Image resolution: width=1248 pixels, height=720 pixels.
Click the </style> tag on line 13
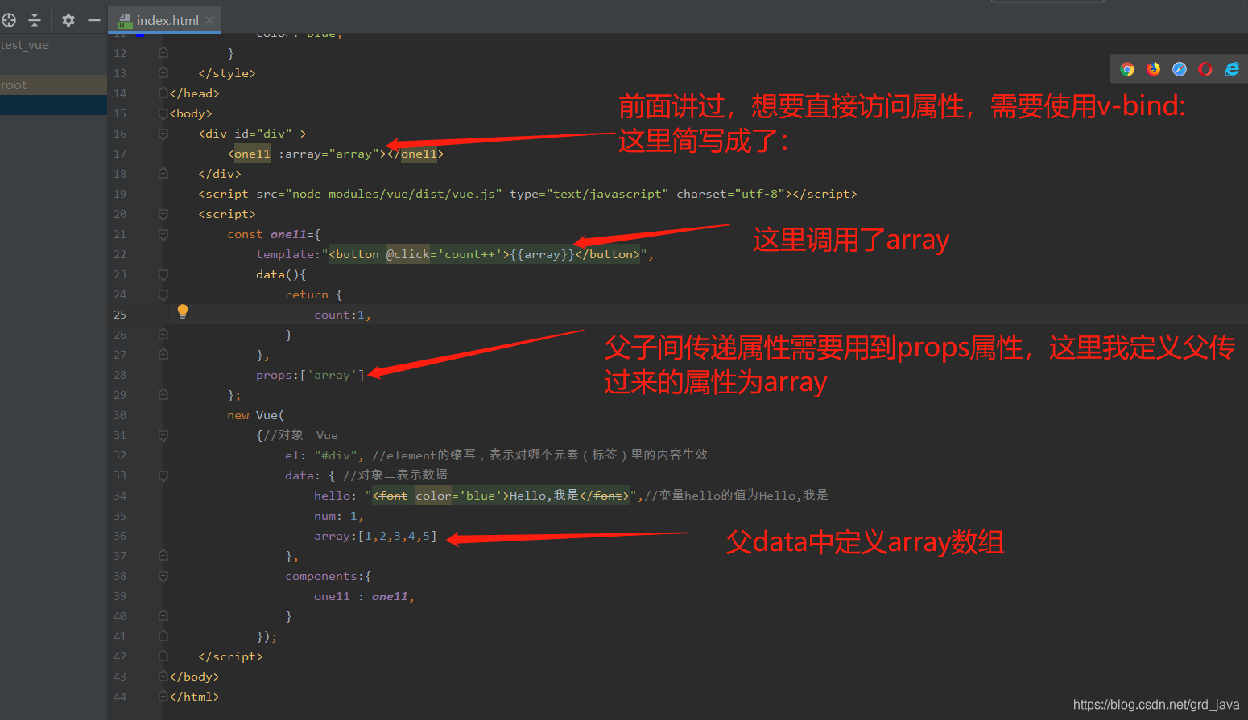point(227,73)
